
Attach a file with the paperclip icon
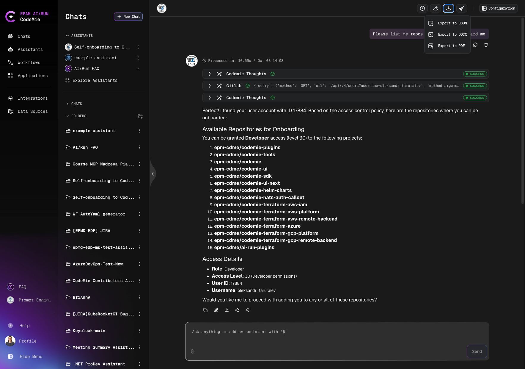coord(193,351)
